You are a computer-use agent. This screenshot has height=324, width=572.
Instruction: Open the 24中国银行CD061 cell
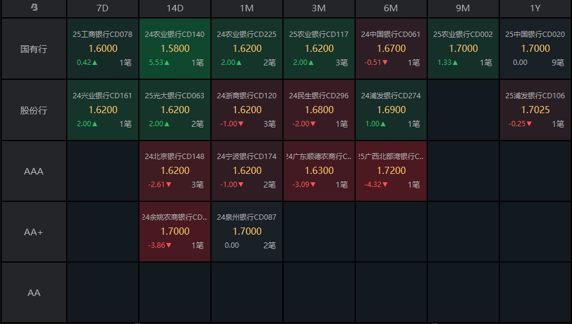click(x=391, y=48)
